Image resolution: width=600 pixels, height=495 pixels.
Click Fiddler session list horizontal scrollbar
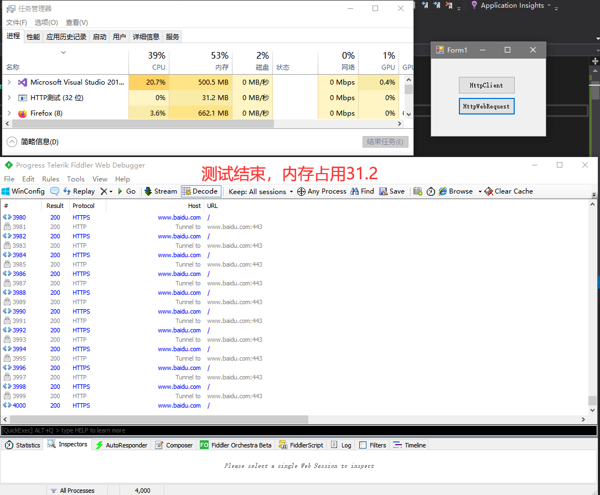[158, 419]
